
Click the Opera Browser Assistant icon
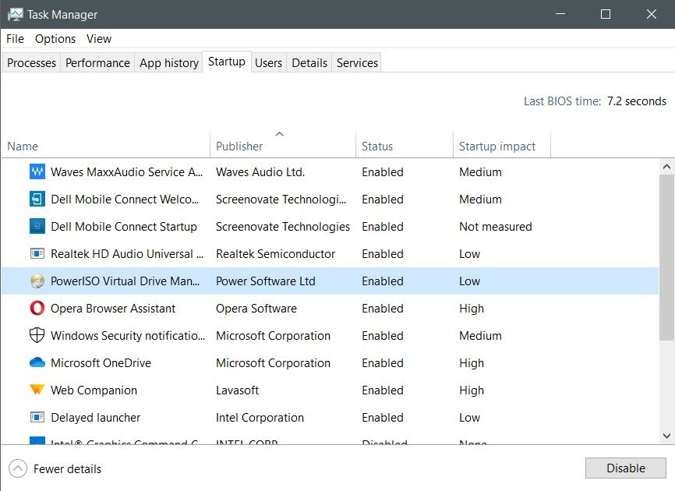click(36, 308)
